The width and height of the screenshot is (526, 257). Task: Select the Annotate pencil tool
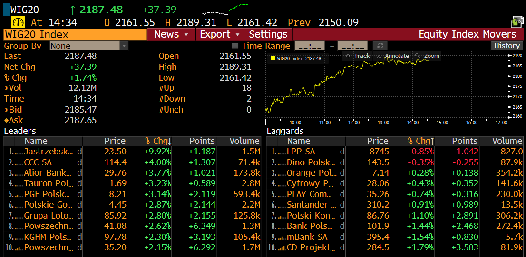tap(392, 56)
